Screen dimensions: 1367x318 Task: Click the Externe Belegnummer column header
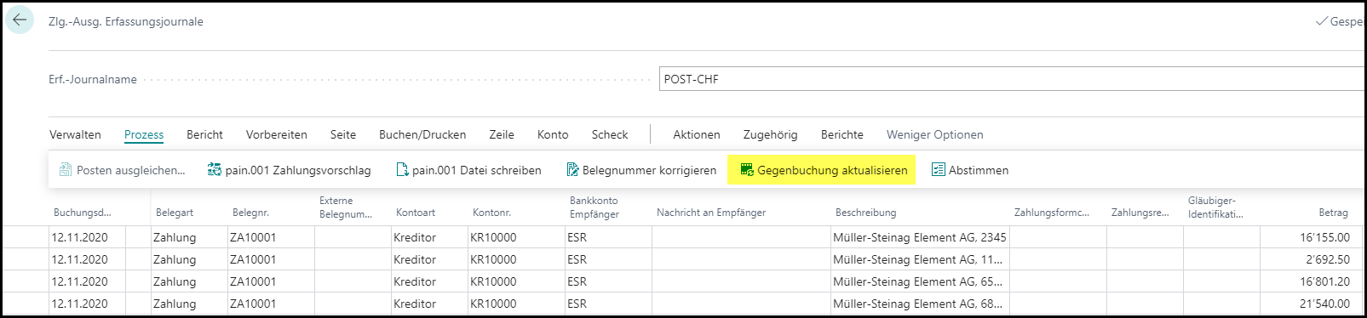point(346,207)
